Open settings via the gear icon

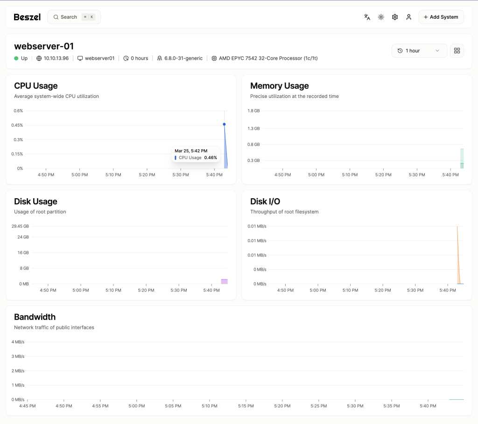(395, 17)
